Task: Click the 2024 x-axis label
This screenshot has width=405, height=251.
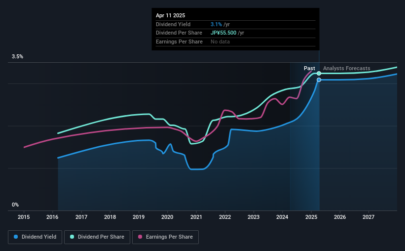Action: pos(282,217)
